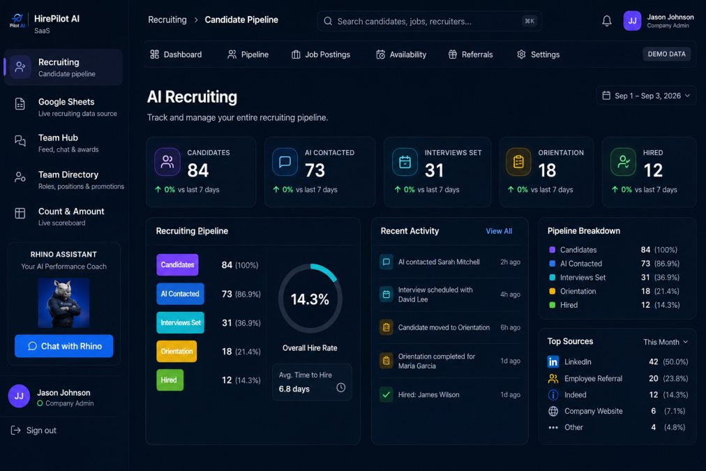Viewport: 706px width, 471px height.
Task: Click the purple Candidates pipeline stage
Action: click(177, 264)
